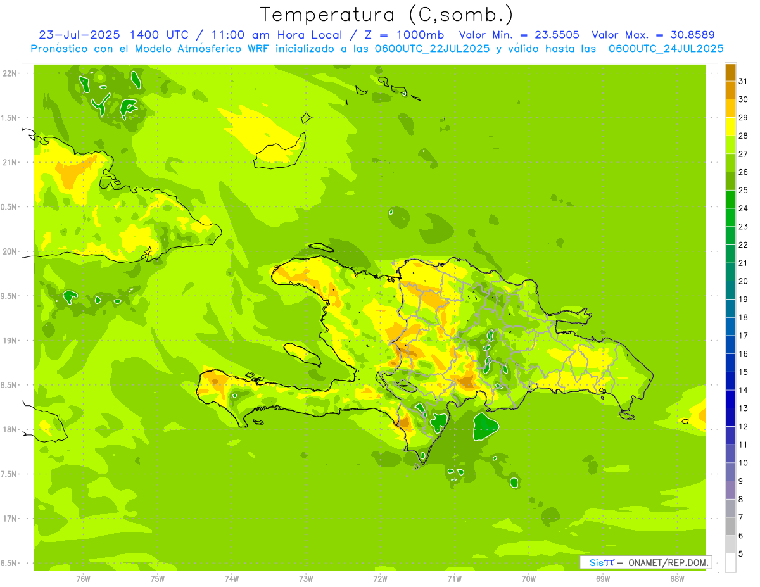This screenshot has height=587, width=760.
Task: Click the '0600UTC_22JUL2025' initialization time text
Action: pyautogui.click(x=433, y=48)
